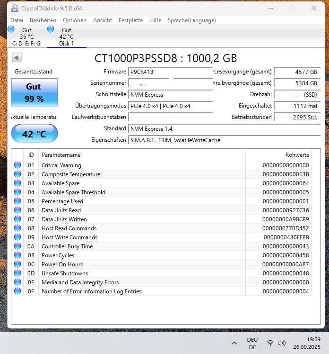Click the Seriennummer field

(171, 83)
